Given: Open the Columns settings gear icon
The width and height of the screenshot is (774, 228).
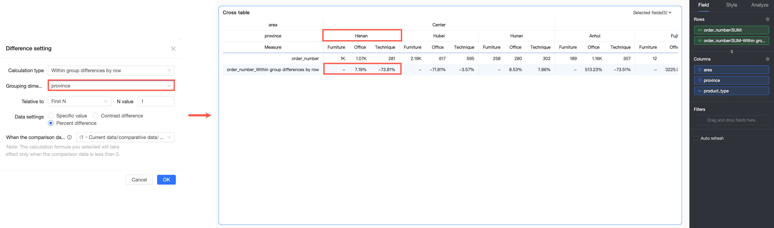Looking at the screenshot, I should click(767, 59).
